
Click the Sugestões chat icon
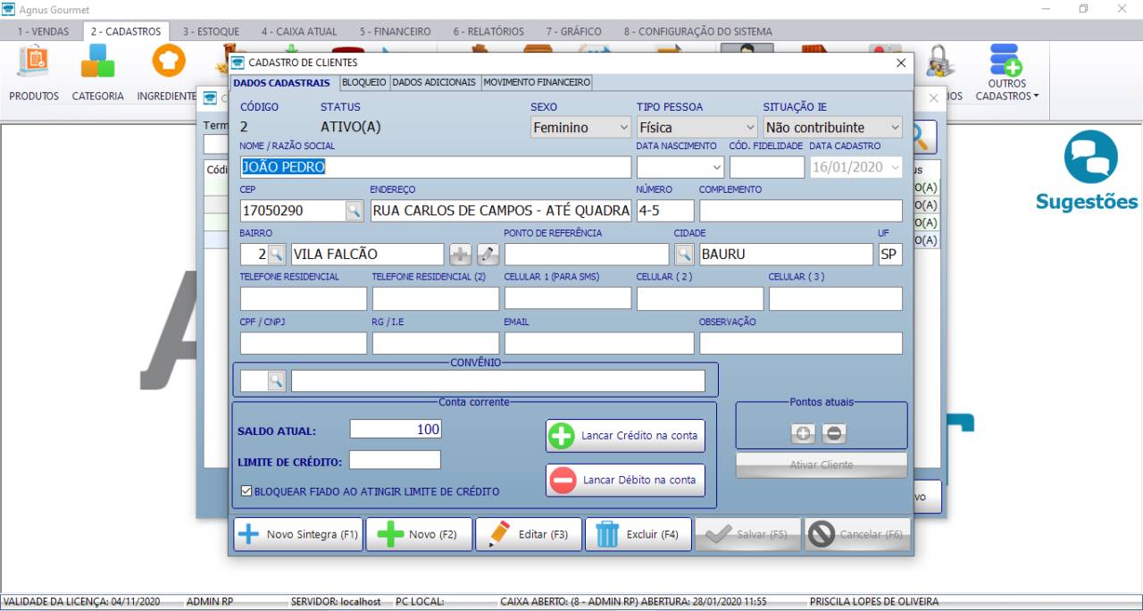point(1090,157)
